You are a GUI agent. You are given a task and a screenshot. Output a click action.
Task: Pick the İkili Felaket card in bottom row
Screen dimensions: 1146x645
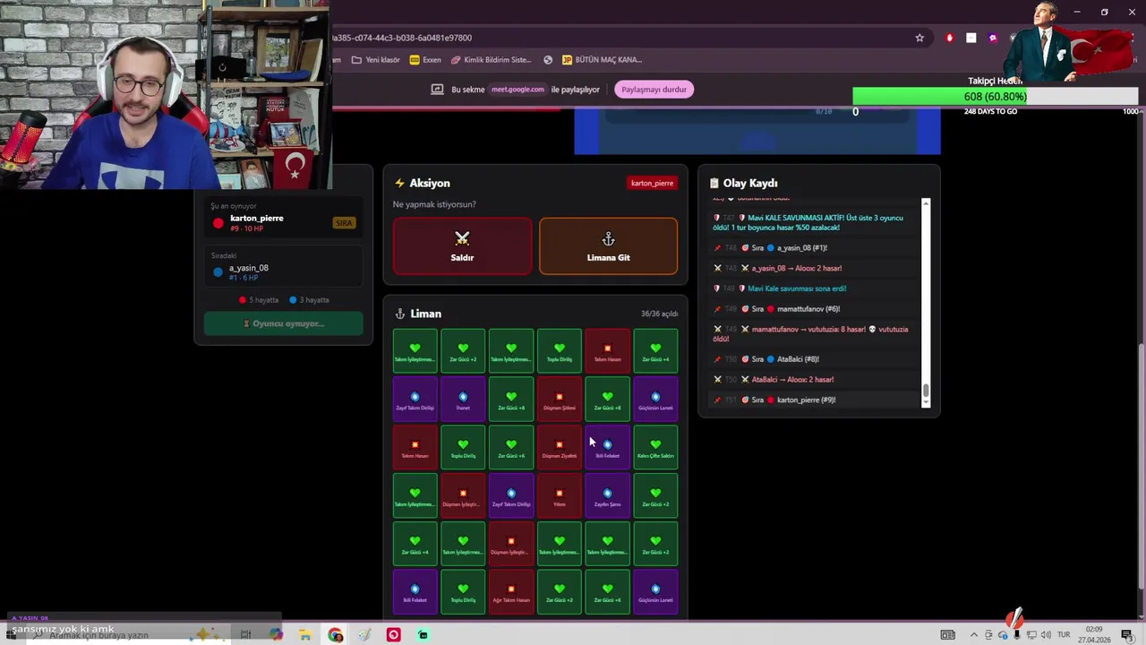click(x=415, y=592)
